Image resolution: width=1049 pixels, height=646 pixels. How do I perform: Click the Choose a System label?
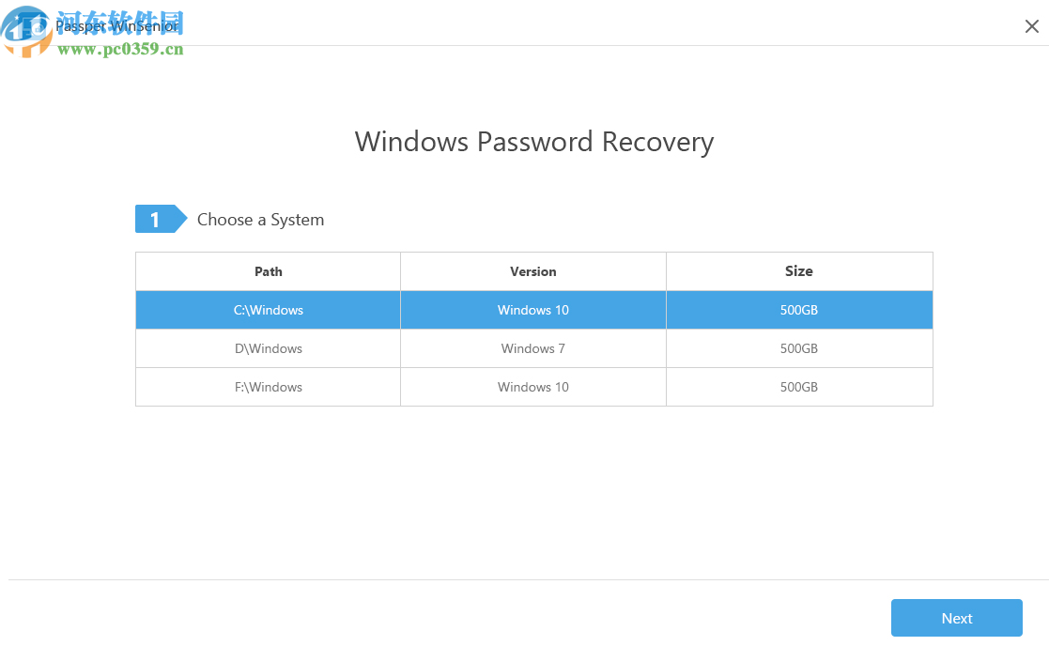pos(259,219)
